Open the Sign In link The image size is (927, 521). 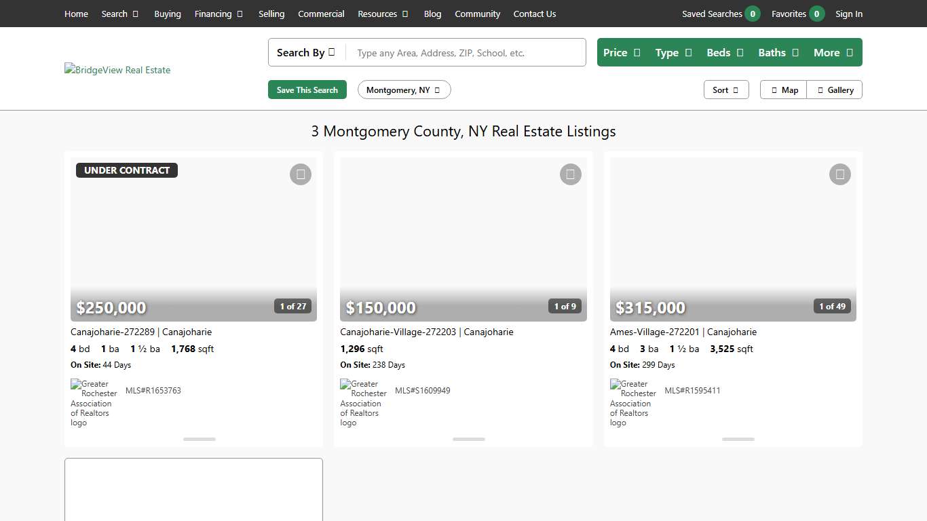pyautogui.click(x=849, y=13)
